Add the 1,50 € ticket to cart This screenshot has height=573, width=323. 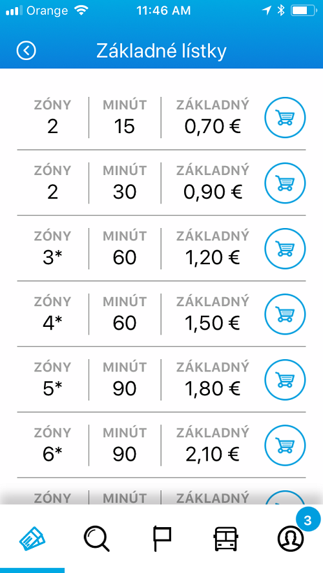pyautogui.click(x=285, y=314)
